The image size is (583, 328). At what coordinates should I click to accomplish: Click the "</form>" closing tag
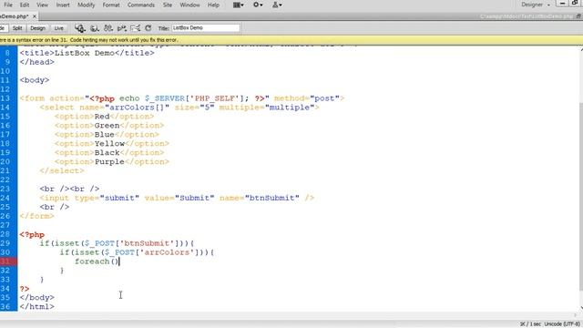[x=37, y=216]
